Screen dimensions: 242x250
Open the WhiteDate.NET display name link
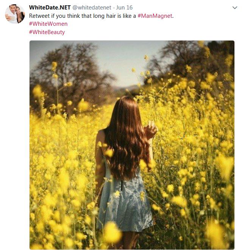50,8
